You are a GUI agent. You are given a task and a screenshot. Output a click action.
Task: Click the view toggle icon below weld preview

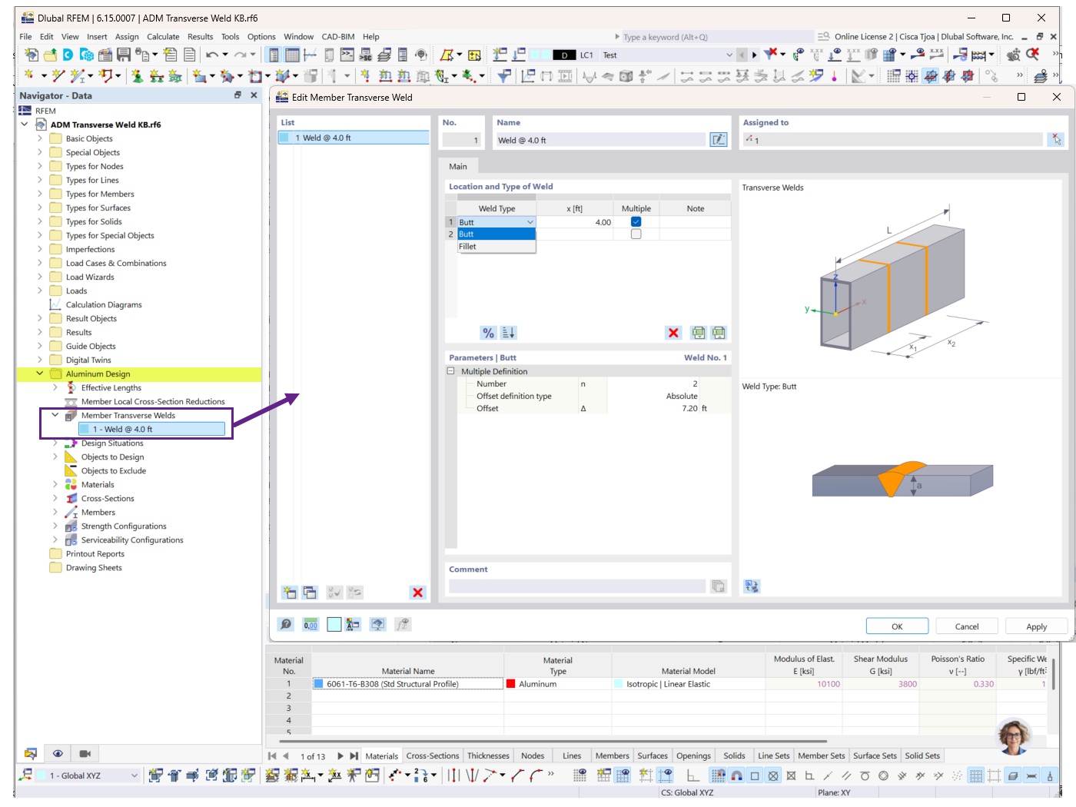(x=752, y=586)
